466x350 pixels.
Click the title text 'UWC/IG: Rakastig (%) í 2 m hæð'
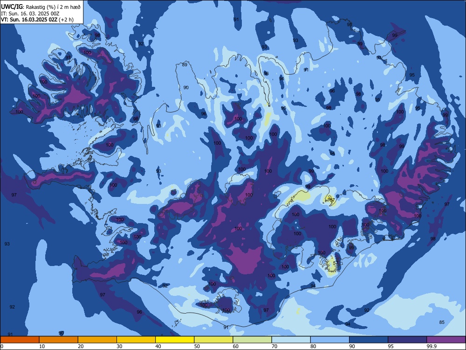pos(41,7)
